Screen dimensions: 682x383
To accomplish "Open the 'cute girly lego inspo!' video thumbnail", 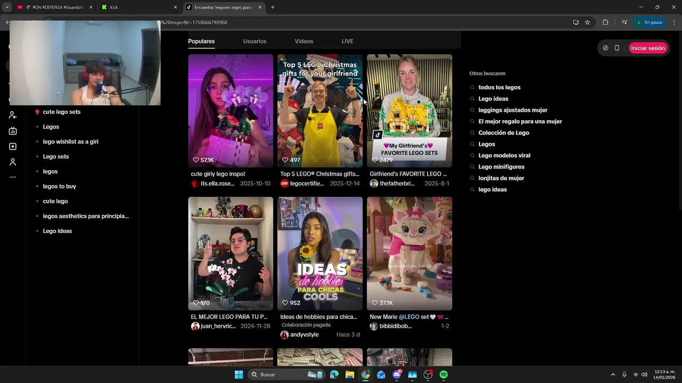I will (231, 111).
